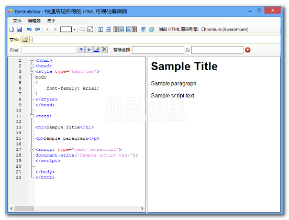This screenshot has width=289, height=220.
Task: Maximize the ExHtmlEditor window
Action: point(259,10)
